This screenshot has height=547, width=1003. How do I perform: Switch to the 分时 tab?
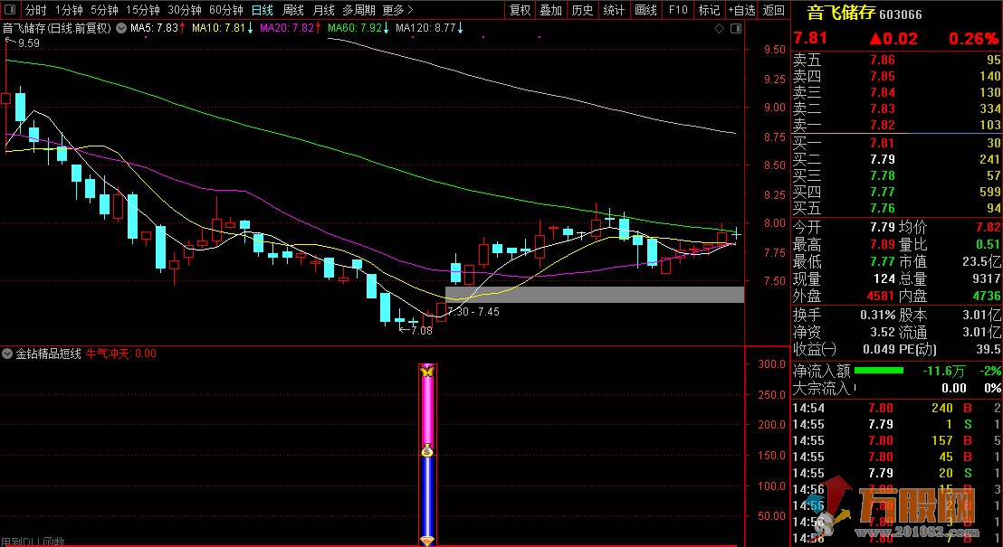pos(36,10)
